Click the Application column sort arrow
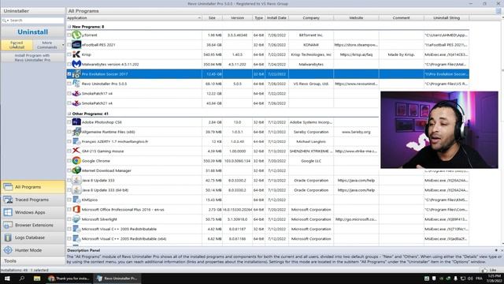The image size is (504, 284). pyautogui.click(x=199, y=18)
